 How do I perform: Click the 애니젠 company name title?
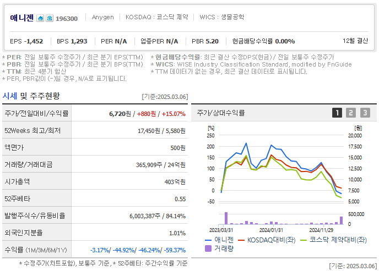(21, 18)
